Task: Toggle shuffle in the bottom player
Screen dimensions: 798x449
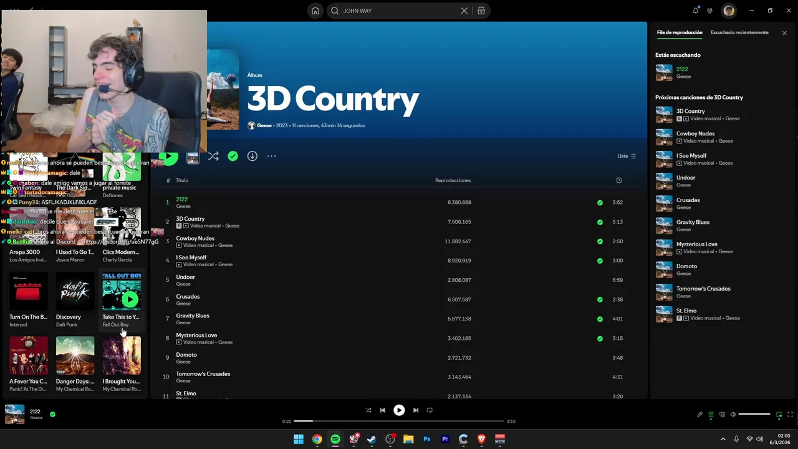Action: pyautogui.click(x=368, y=410)
